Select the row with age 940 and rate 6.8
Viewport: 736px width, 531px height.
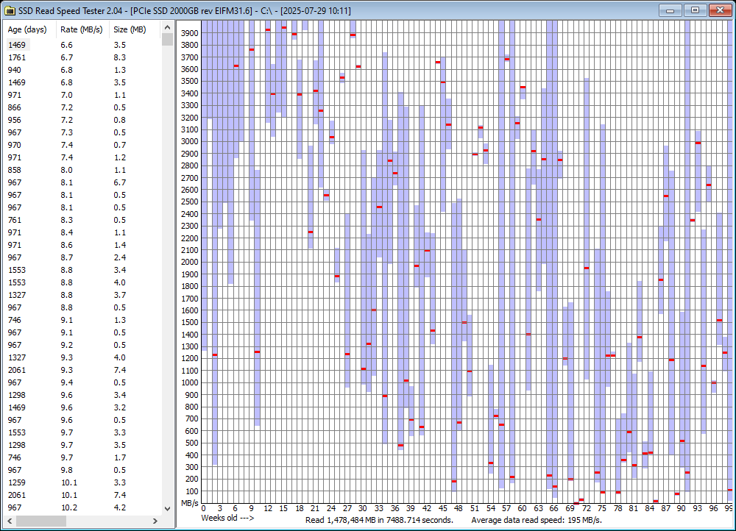click(x=82, y=70)
